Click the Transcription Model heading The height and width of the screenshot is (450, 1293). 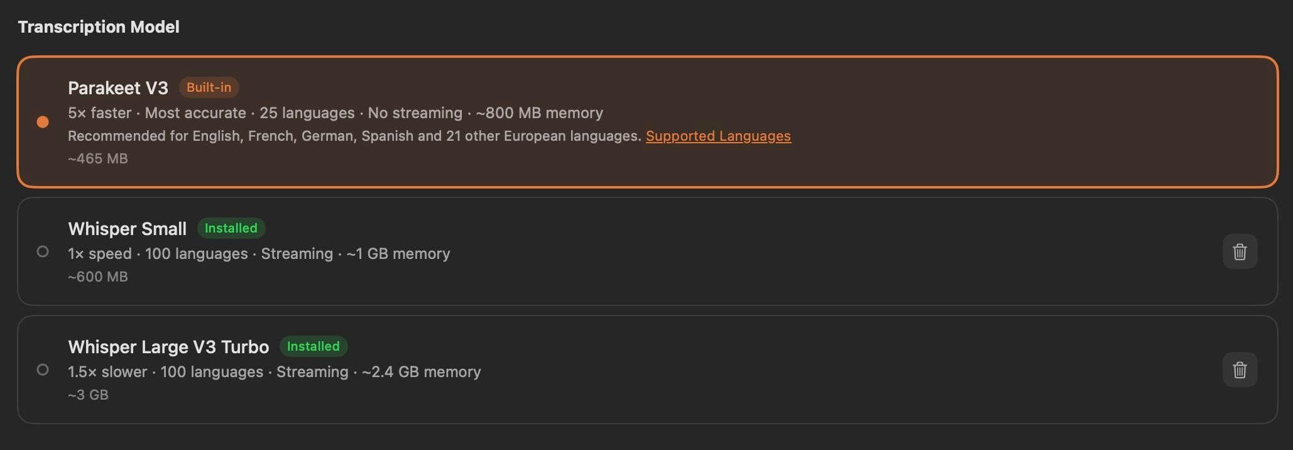(99, 27)
